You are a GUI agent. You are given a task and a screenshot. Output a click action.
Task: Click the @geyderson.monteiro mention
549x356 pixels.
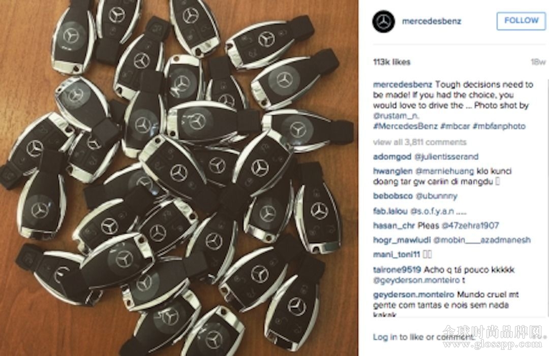[417, 280]
